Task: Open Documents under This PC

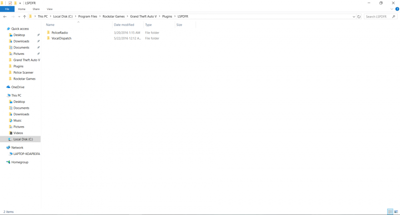Action: (21, 108)
